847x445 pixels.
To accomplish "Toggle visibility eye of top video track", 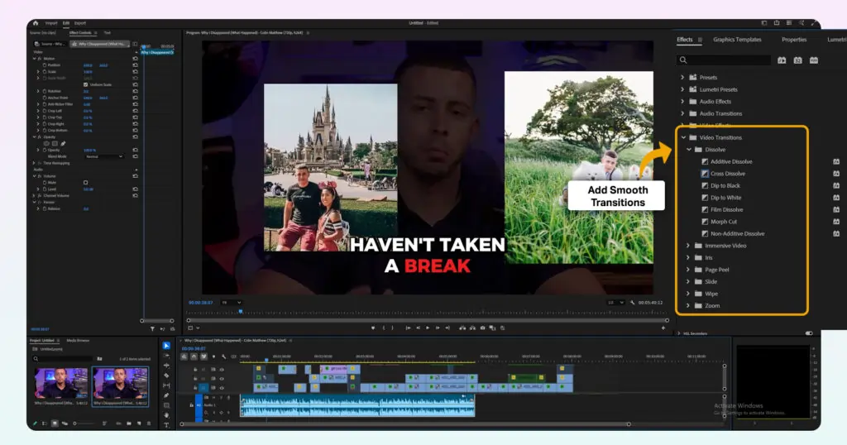I will point(221,369).
